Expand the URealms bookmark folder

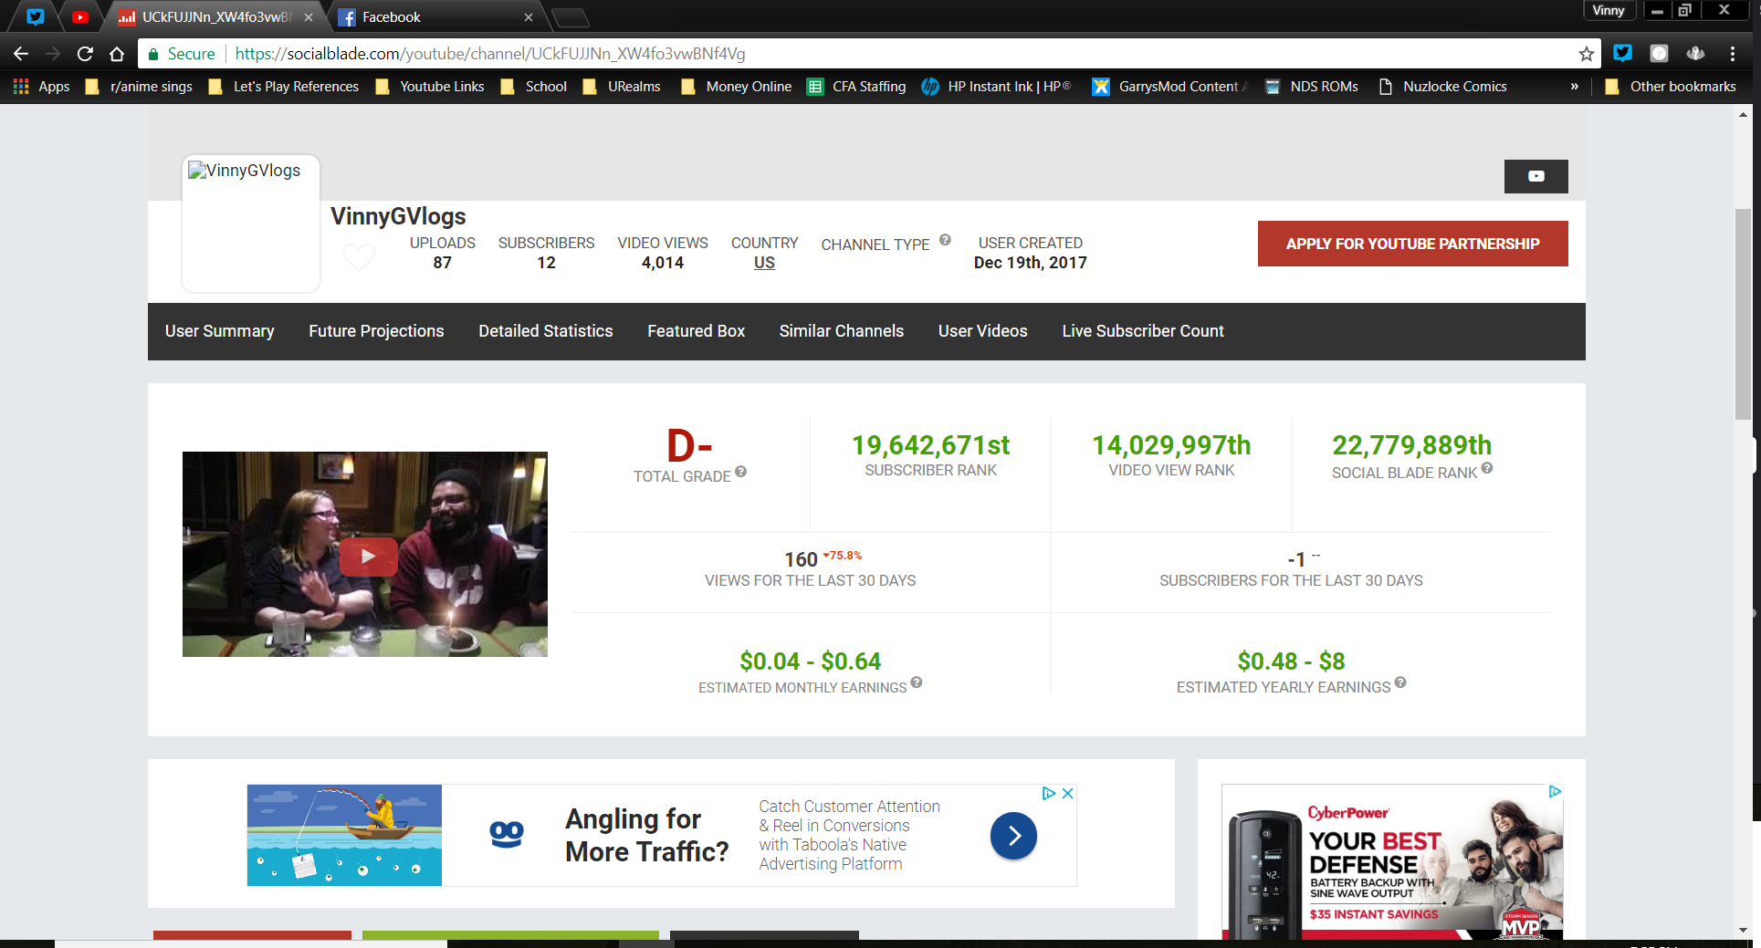[x=622, y=87]
